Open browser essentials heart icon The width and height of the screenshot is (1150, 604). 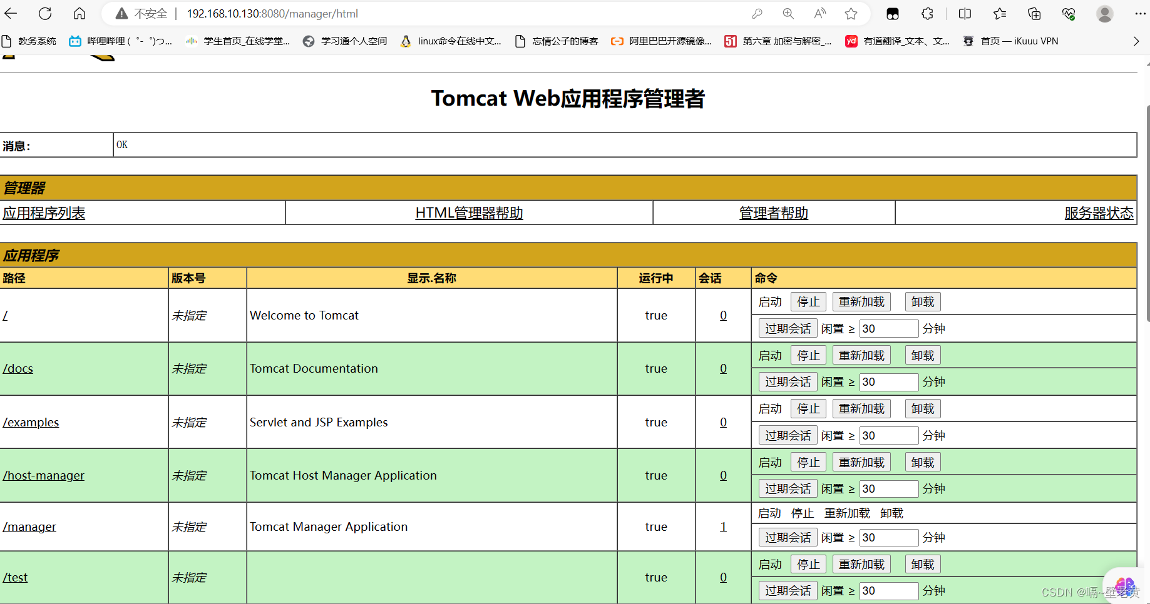pos(1069,14)
